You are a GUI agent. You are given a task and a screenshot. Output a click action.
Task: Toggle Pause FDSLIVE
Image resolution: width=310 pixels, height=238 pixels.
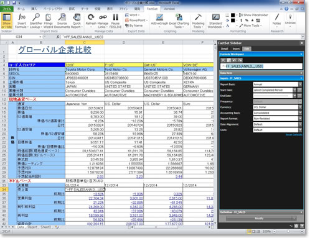pyautogui.click(x=115, y=21)
